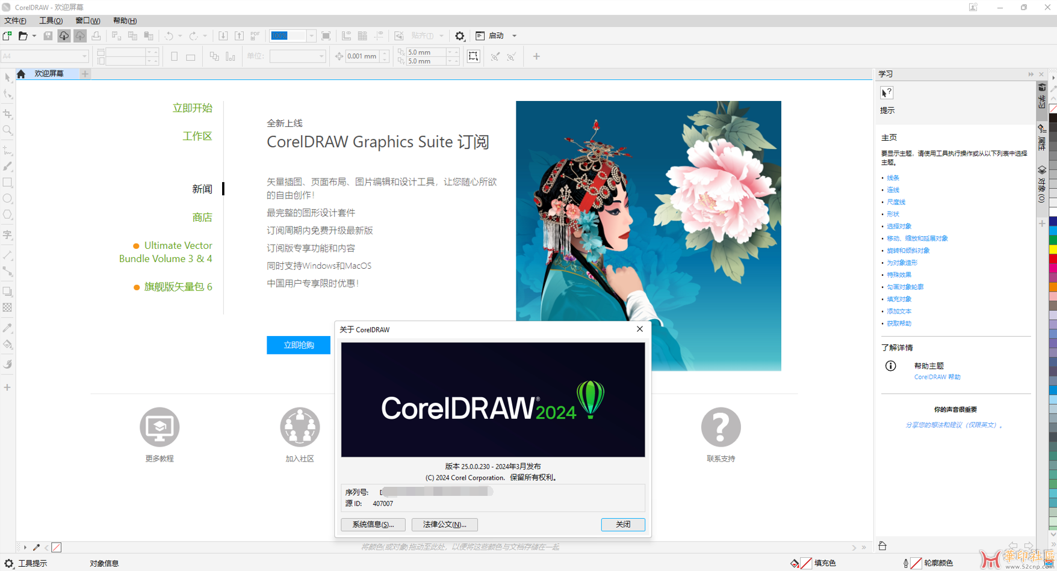Select the Text tool in the toolbox
This screenshot has height=571, width=1057.
click(x=8, y=235)
